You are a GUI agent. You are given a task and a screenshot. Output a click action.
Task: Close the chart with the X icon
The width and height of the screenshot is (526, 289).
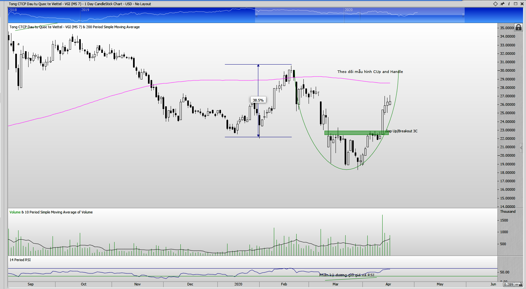point(522,4)
